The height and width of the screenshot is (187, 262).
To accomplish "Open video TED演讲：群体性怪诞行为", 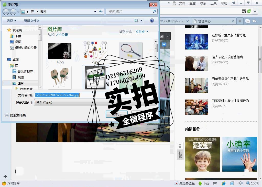I will (230, 101).
